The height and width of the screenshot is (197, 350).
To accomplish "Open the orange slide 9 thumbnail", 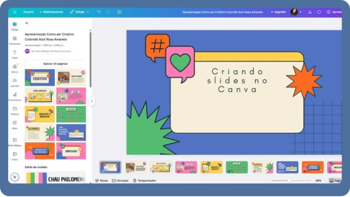I will click(x=313, y=167).
